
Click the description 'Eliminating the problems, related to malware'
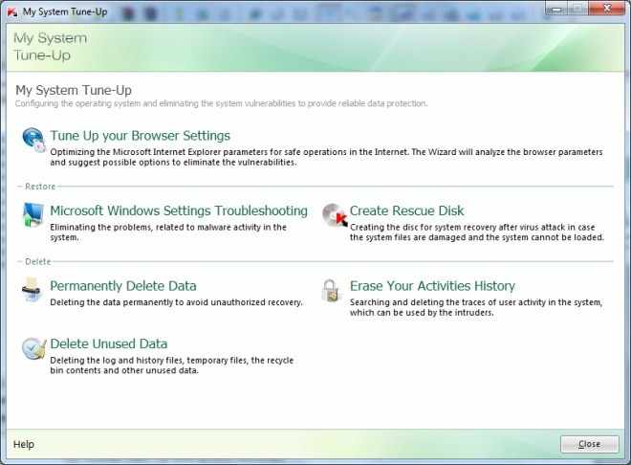click(x=168, y=232)
